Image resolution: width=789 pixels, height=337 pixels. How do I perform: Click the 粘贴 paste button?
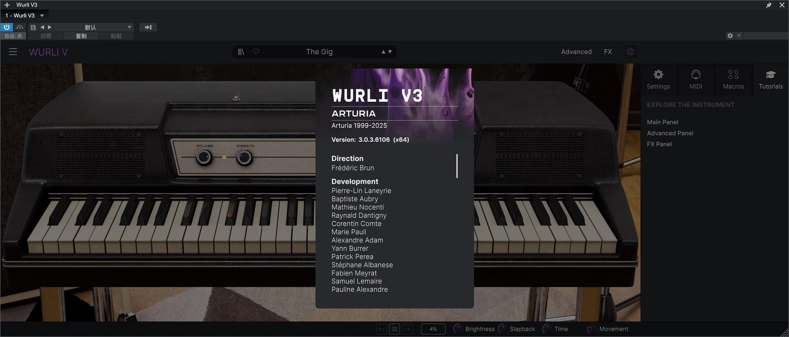point(116,36)
